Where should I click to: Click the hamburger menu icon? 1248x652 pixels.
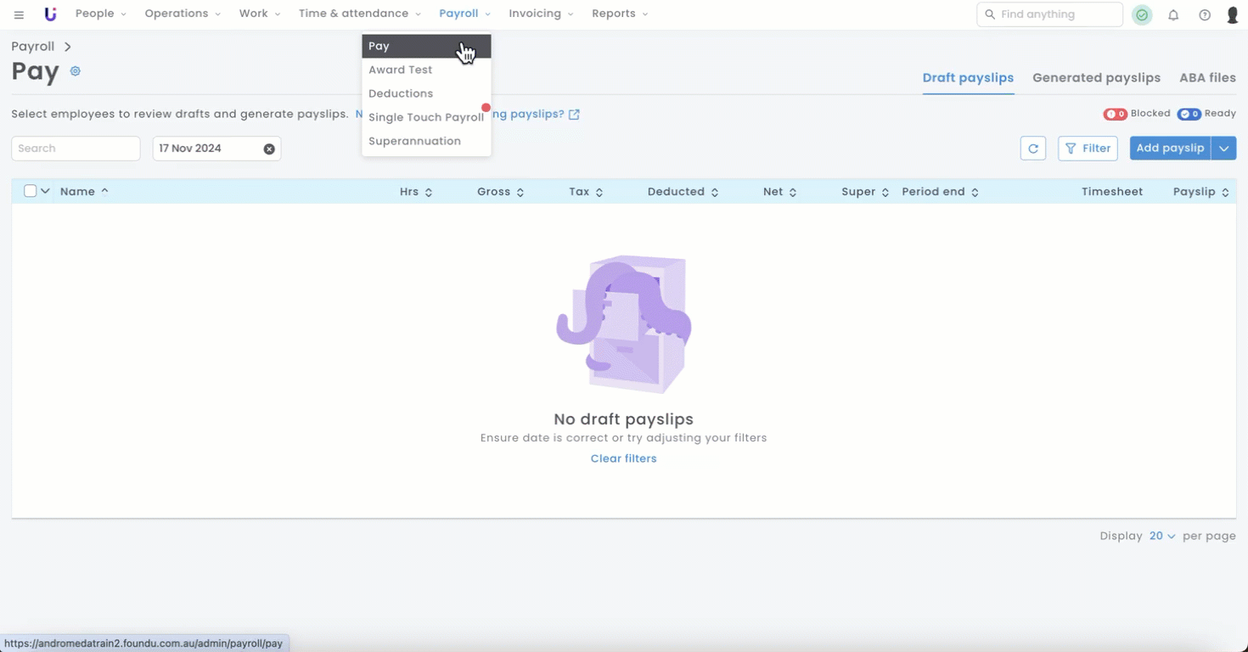[x=19, y=14]
